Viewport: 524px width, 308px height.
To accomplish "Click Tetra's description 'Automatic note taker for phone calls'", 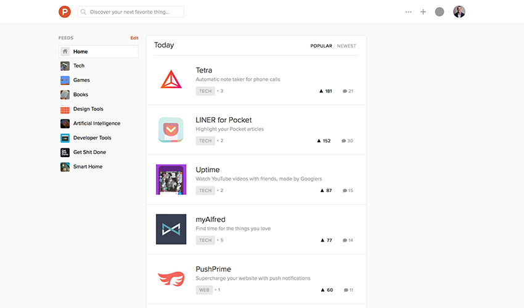I will coord(237,79).
